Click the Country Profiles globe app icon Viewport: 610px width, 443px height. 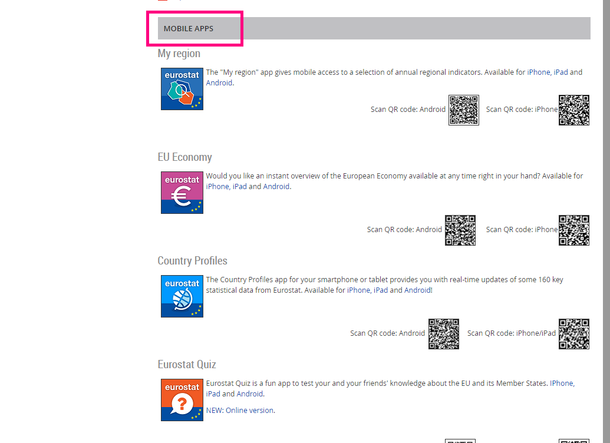pyautogui.click(x=182, y=296)
